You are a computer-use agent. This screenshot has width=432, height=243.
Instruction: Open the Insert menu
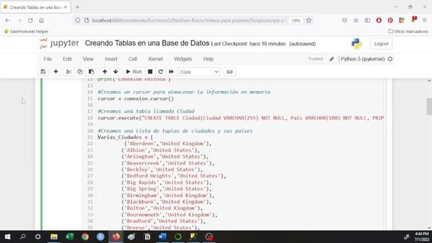pos(111,59)
